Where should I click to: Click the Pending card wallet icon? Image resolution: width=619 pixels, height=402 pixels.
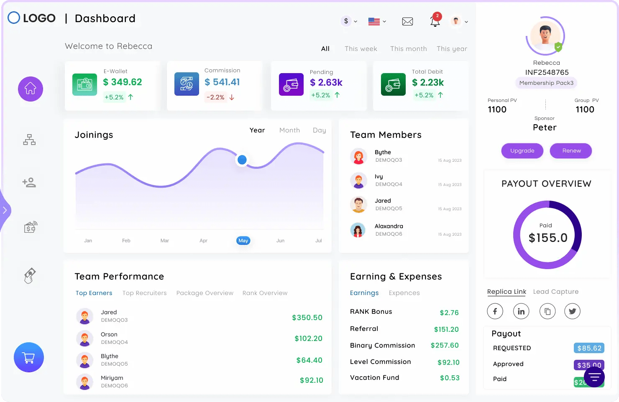291,84
